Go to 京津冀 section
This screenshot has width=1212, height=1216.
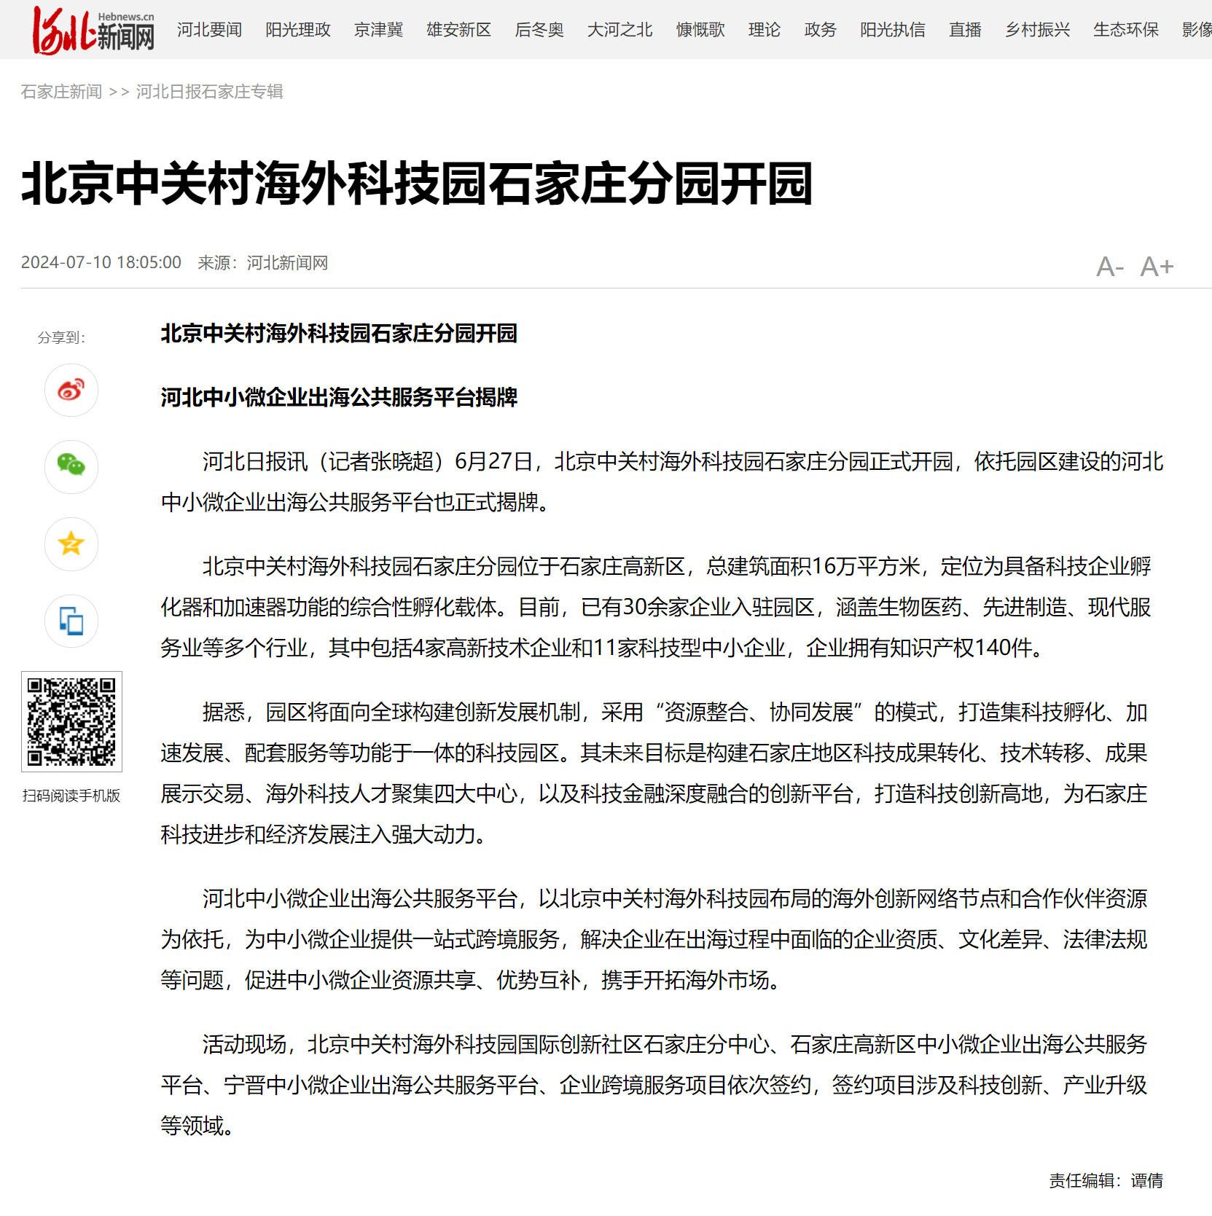pos(379,30)
